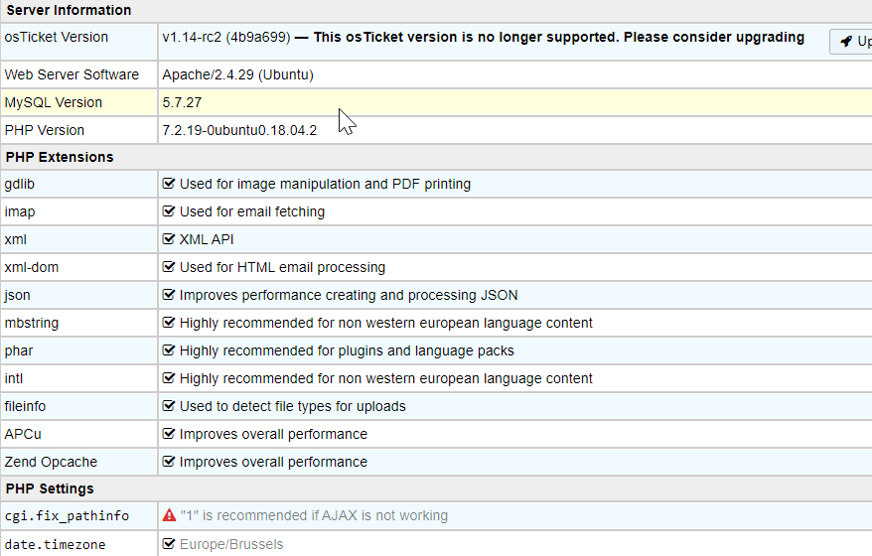Click the check icon in the intl row
Image resolution: width=872 pixels, height=556 pixels.
(169, 377)
